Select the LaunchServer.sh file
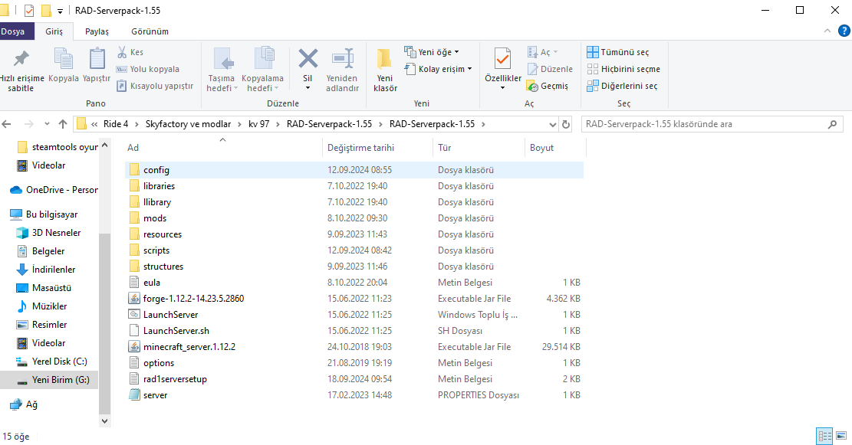The width and height of the screenshot is (852, 445). (354, 330)
